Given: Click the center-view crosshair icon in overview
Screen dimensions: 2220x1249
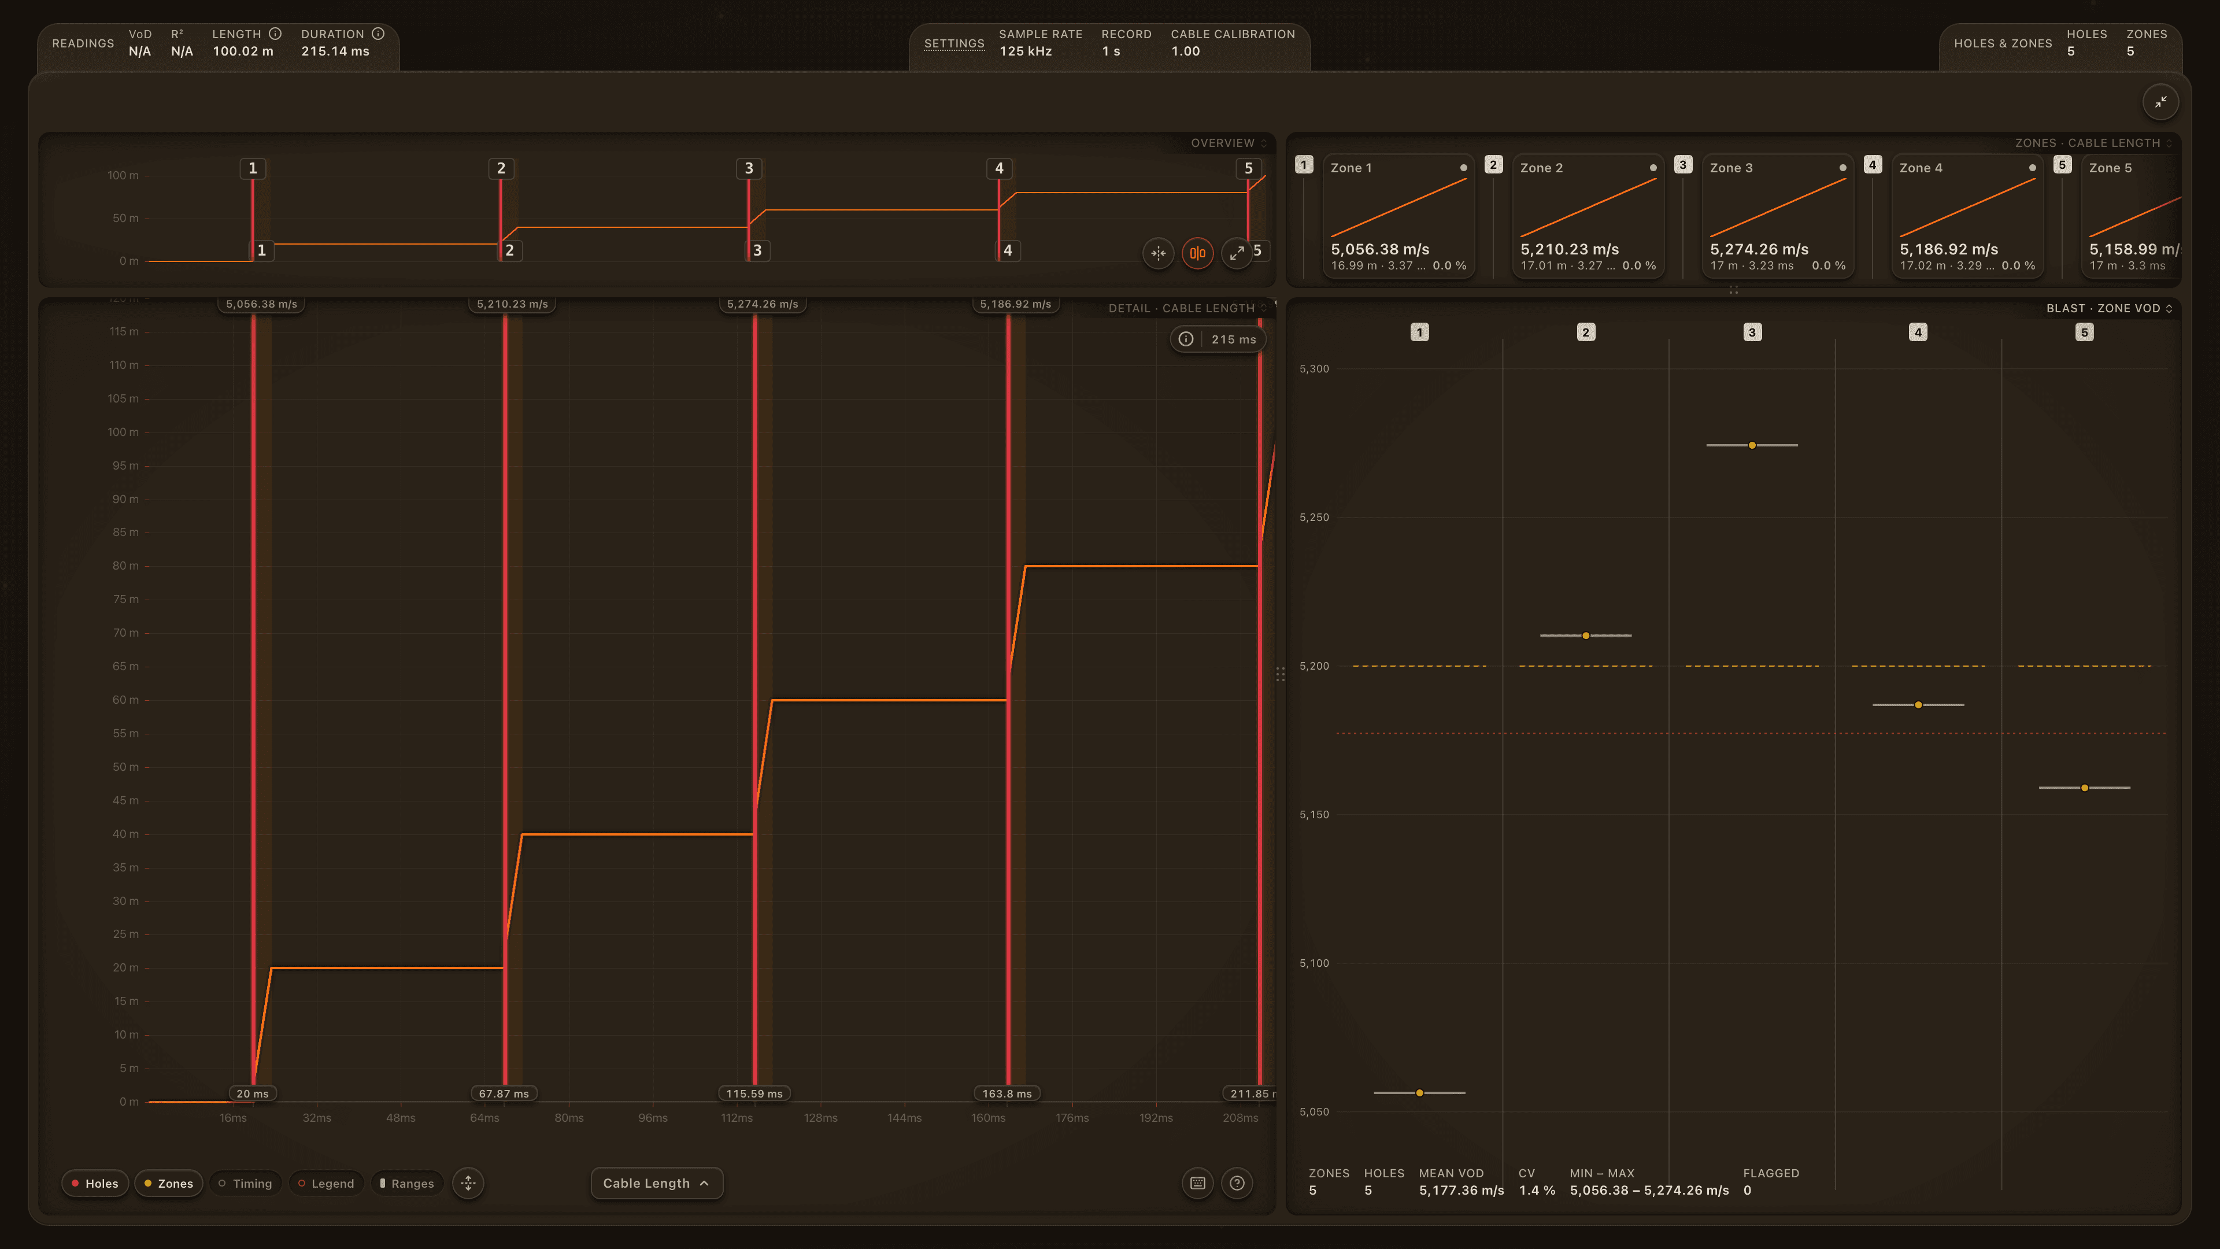Looking at the screenshot, I should tap(1158, 253).
